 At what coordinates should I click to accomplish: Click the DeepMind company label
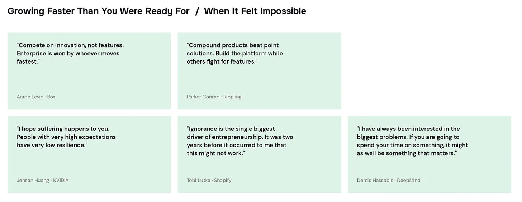pyautogui.click(x=409, y=181)
